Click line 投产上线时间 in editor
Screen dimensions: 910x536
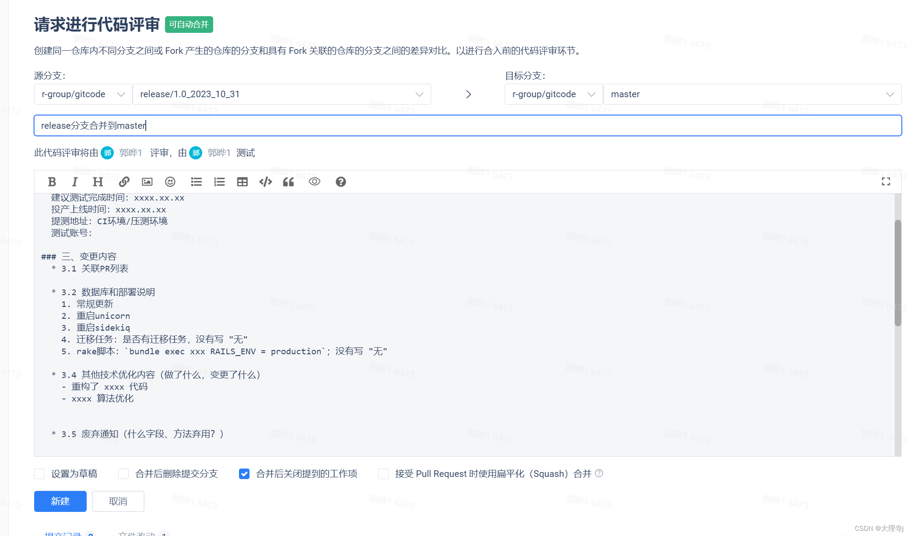109,209
